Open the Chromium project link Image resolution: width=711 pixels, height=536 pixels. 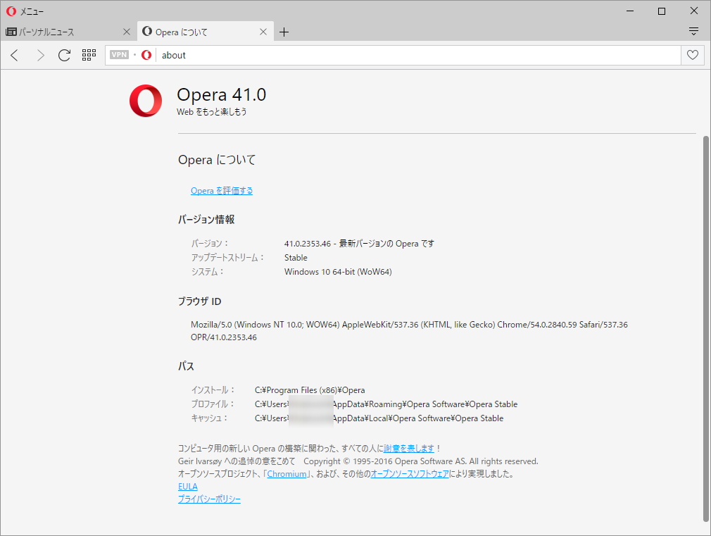point(287,473)
